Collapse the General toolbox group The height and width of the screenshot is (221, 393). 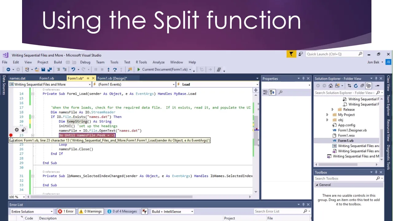point(317,185)
